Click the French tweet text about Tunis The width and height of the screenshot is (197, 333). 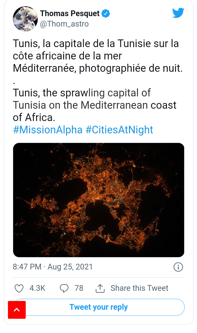coord(96,56)
